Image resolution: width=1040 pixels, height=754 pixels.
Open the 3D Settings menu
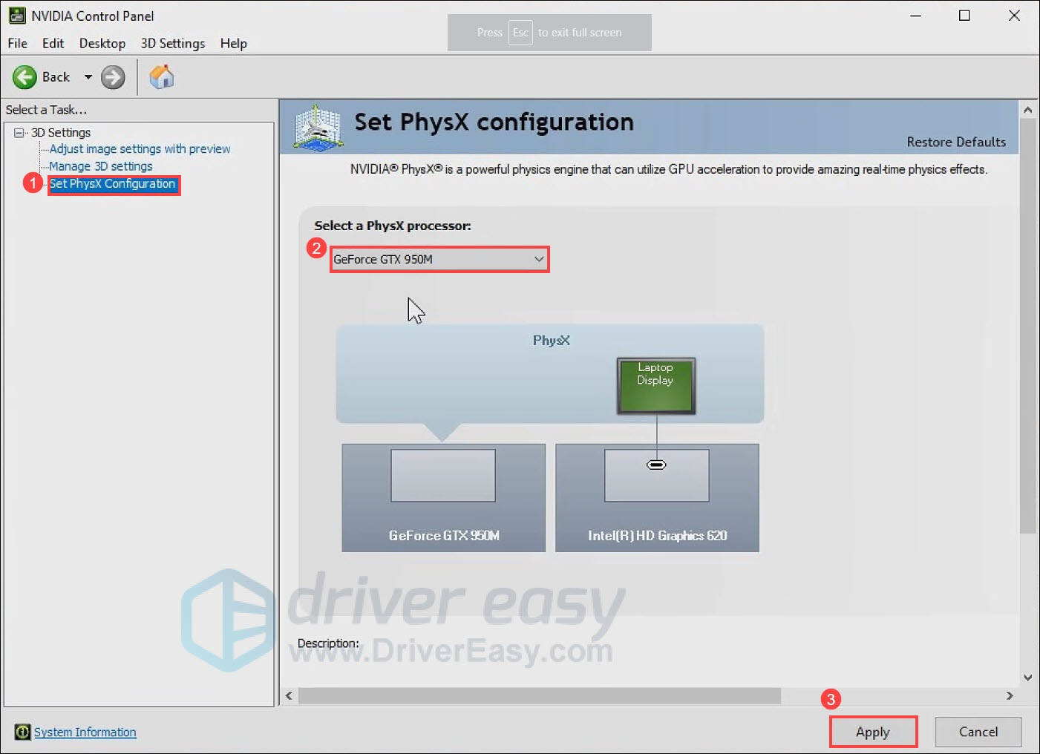tap(172, 43)
